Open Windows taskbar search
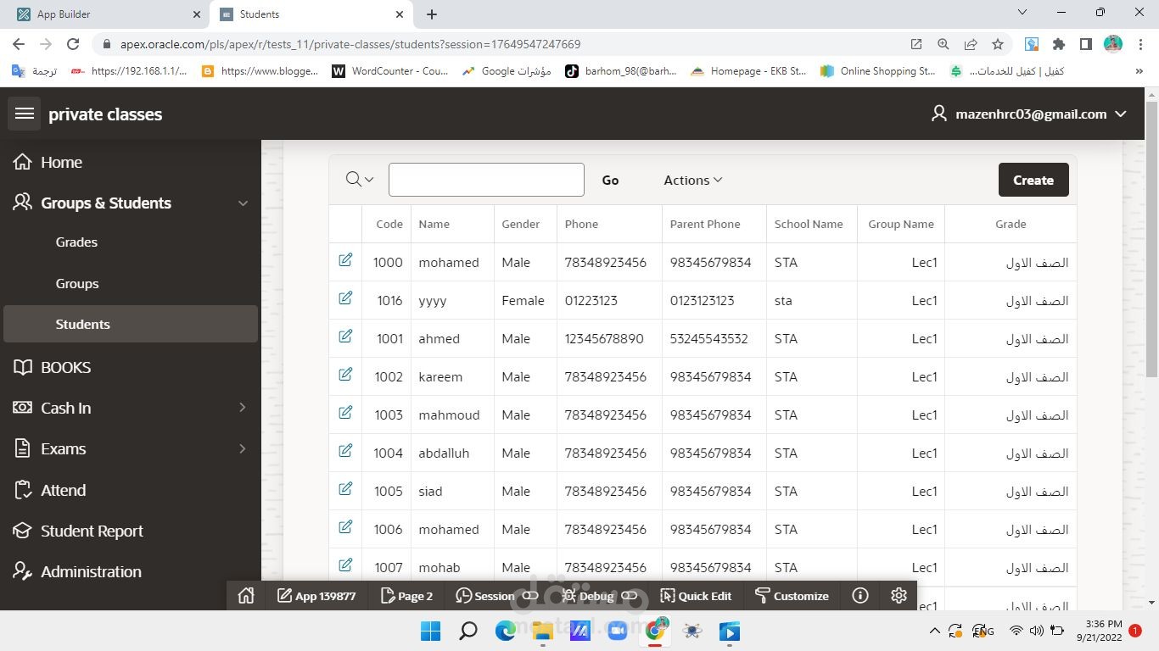 [468, 631]
